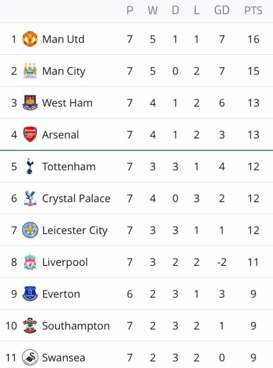Click the Tottenham cockerel crest
Screen dimensions: 273x368
tap(30, 167)
